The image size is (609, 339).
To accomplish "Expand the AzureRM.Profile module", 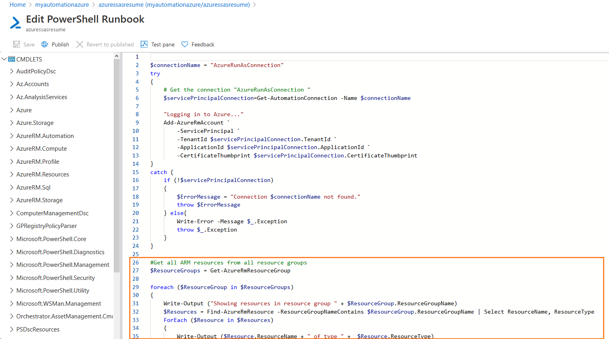I will (x=12, y=162).
